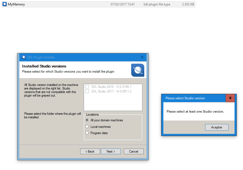Viewport: 243px width, 170px height.
Task: Click the Installed Studio versions heading
Action: [44, 66]
